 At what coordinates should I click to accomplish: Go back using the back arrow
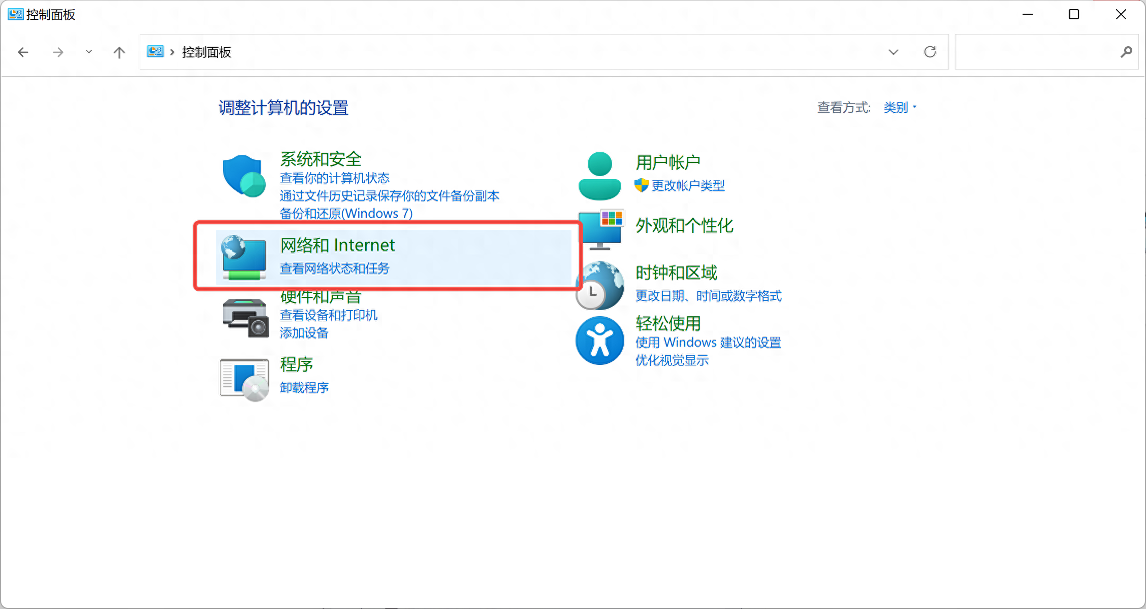[23, 52]
